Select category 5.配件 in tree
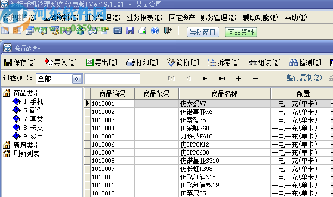Screen dimensions: 333x197 pyautogui.click(x=33, y=110)
